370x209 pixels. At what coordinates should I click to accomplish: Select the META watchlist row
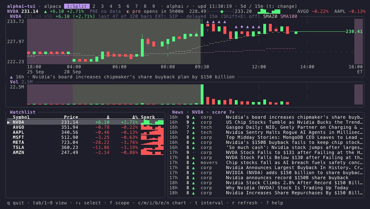point(85,142)
